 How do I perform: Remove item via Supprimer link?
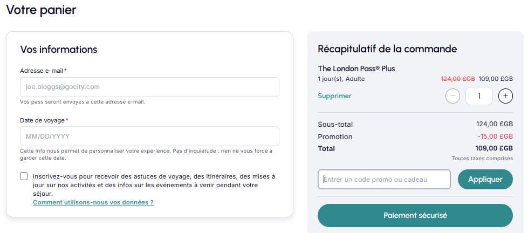pos(334,96)
